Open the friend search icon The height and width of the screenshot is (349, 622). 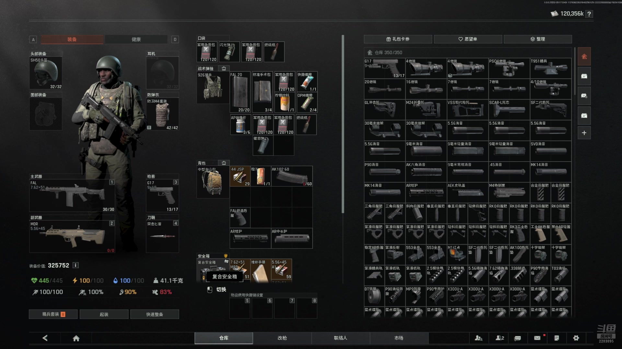pos(478,338)
